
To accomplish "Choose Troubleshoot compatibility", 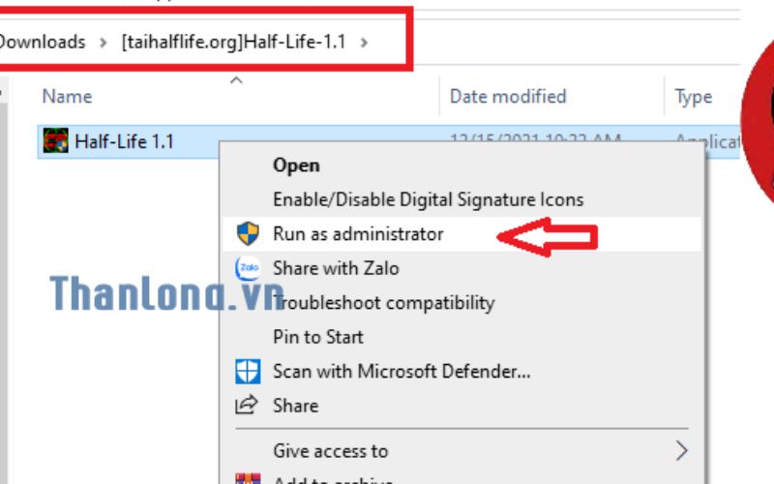I will pos(383,303).
